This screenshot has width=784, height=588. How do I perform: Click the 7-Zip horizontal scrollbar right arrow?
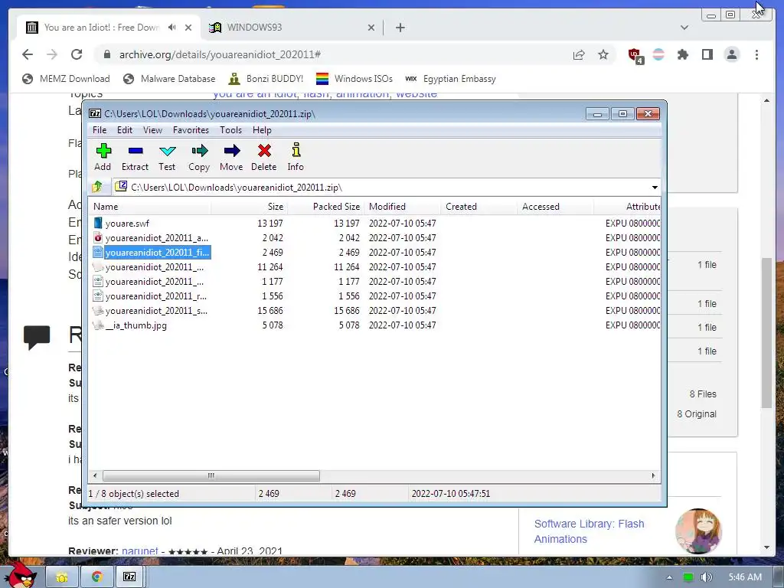[653, 475]
